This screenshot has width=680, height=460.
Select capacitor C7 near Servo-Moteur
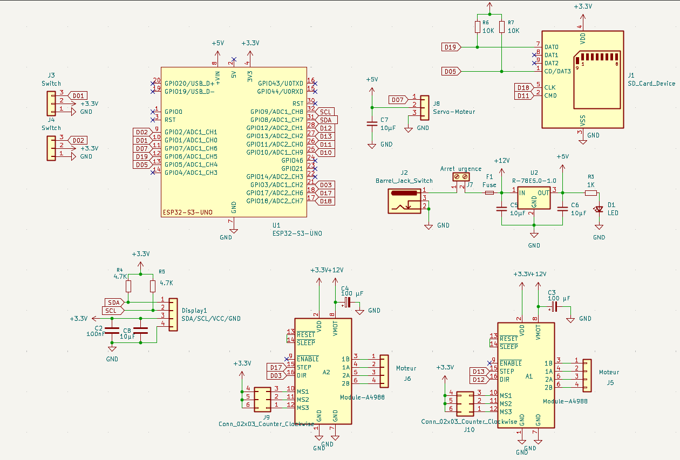point(371,123)
